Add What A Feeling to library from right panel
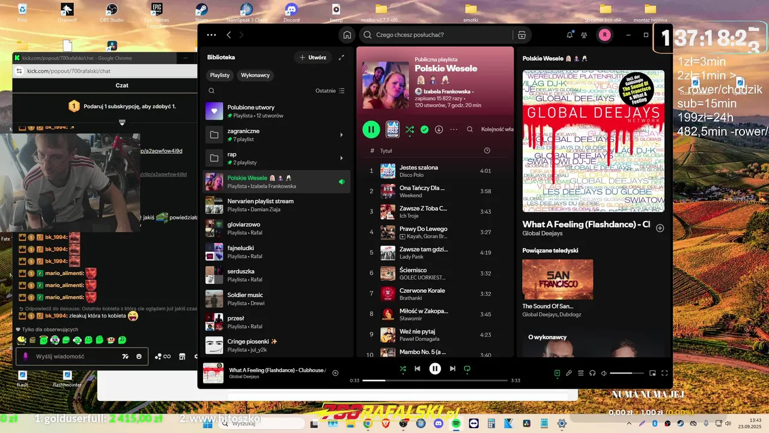The image size is (769, 433). pyautogui.click(x=660, y=228)
